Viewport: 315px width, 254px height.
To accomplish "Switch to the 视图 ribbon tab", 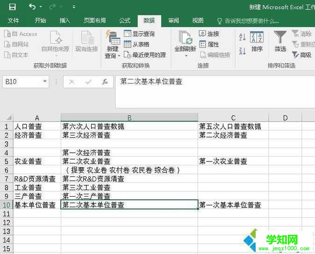I will 198,21.
